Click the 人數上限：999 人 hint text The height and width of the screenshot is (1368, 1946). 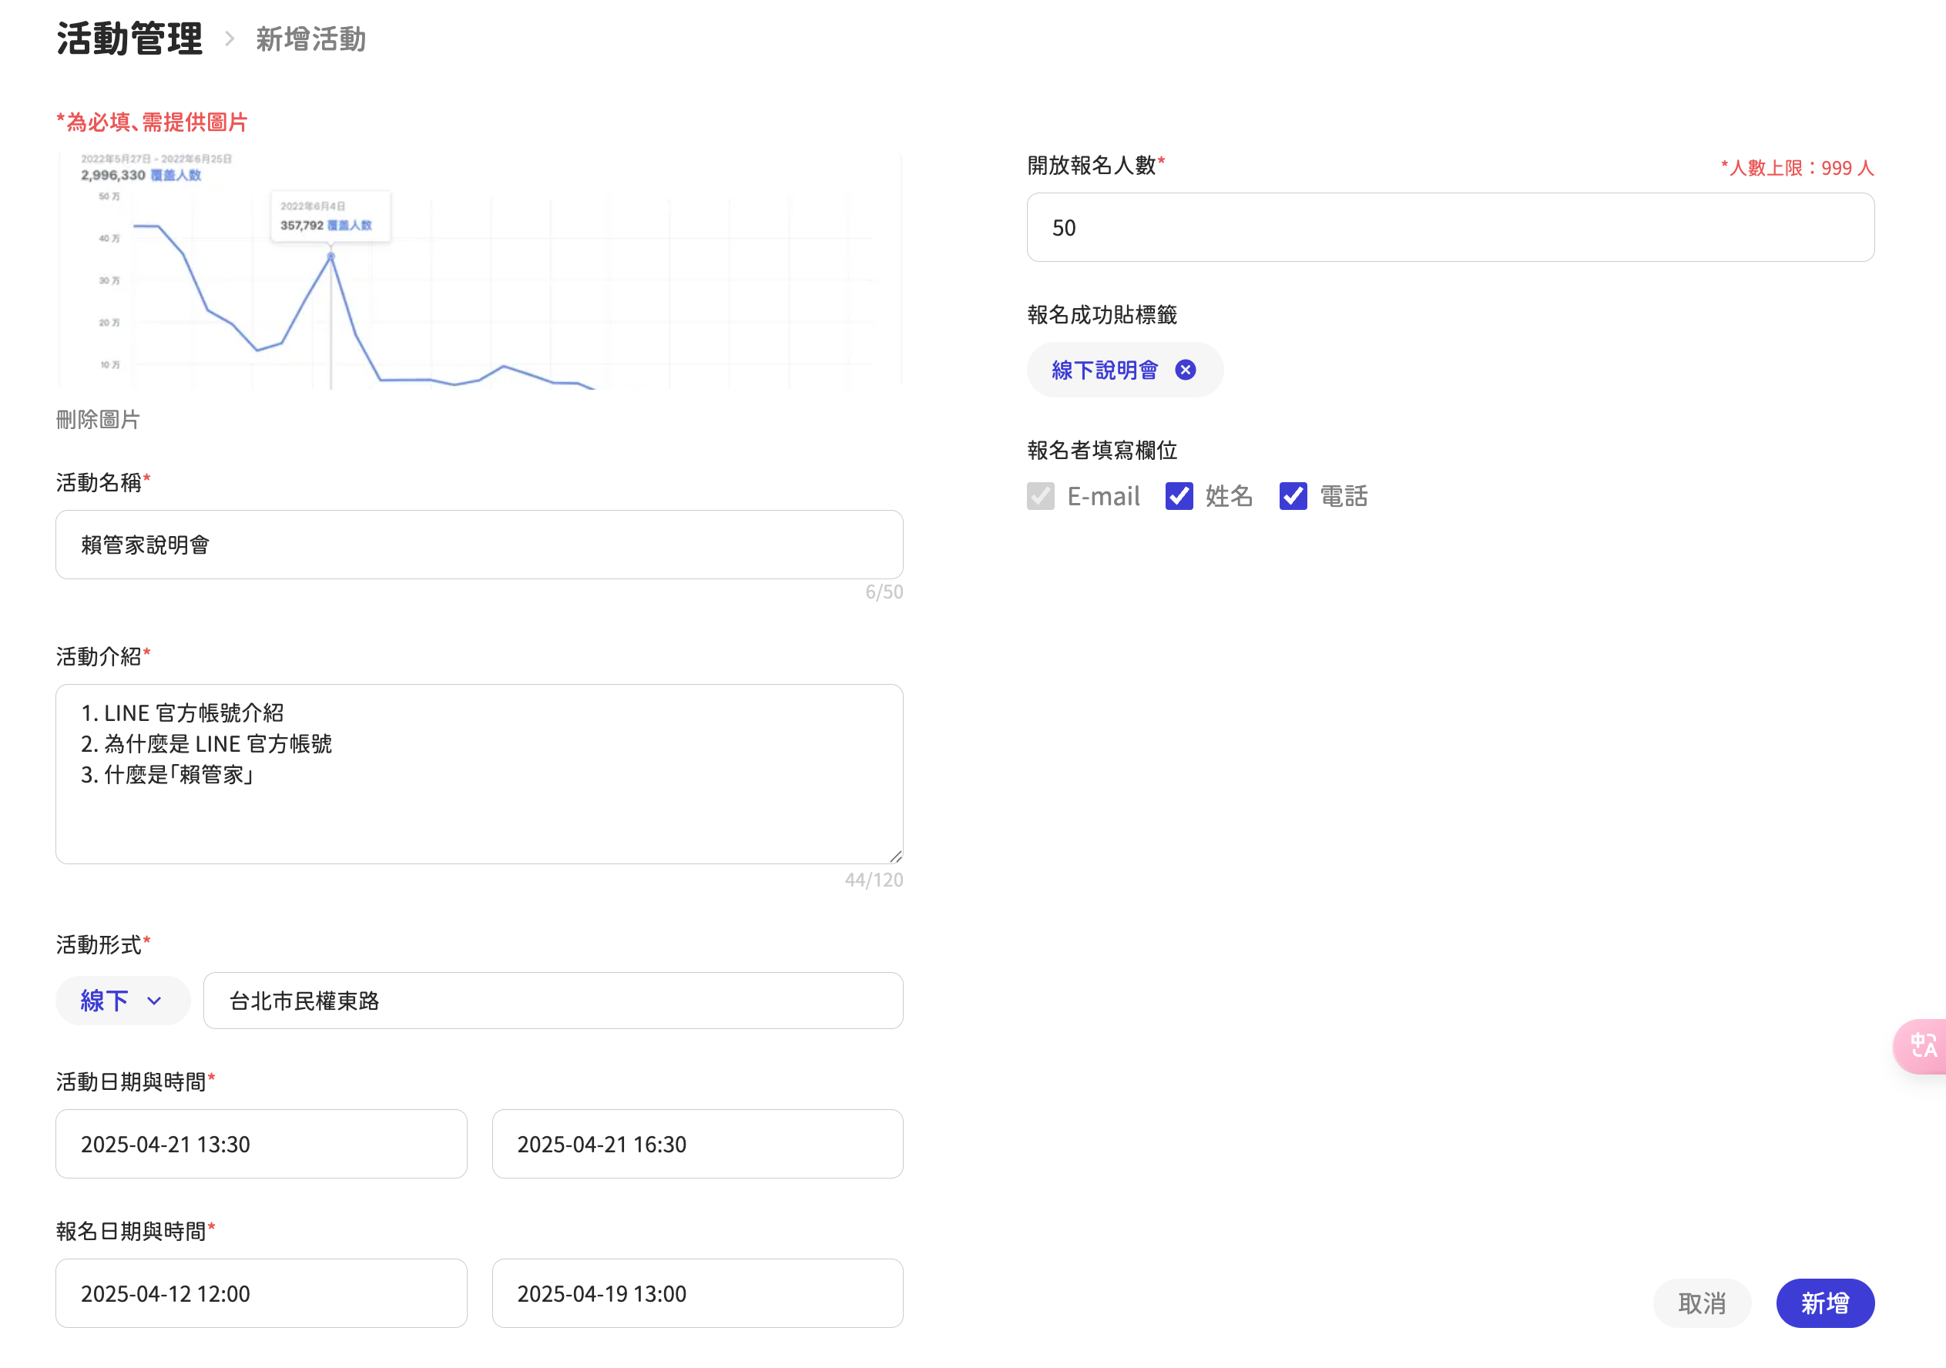pos(1797,167)
